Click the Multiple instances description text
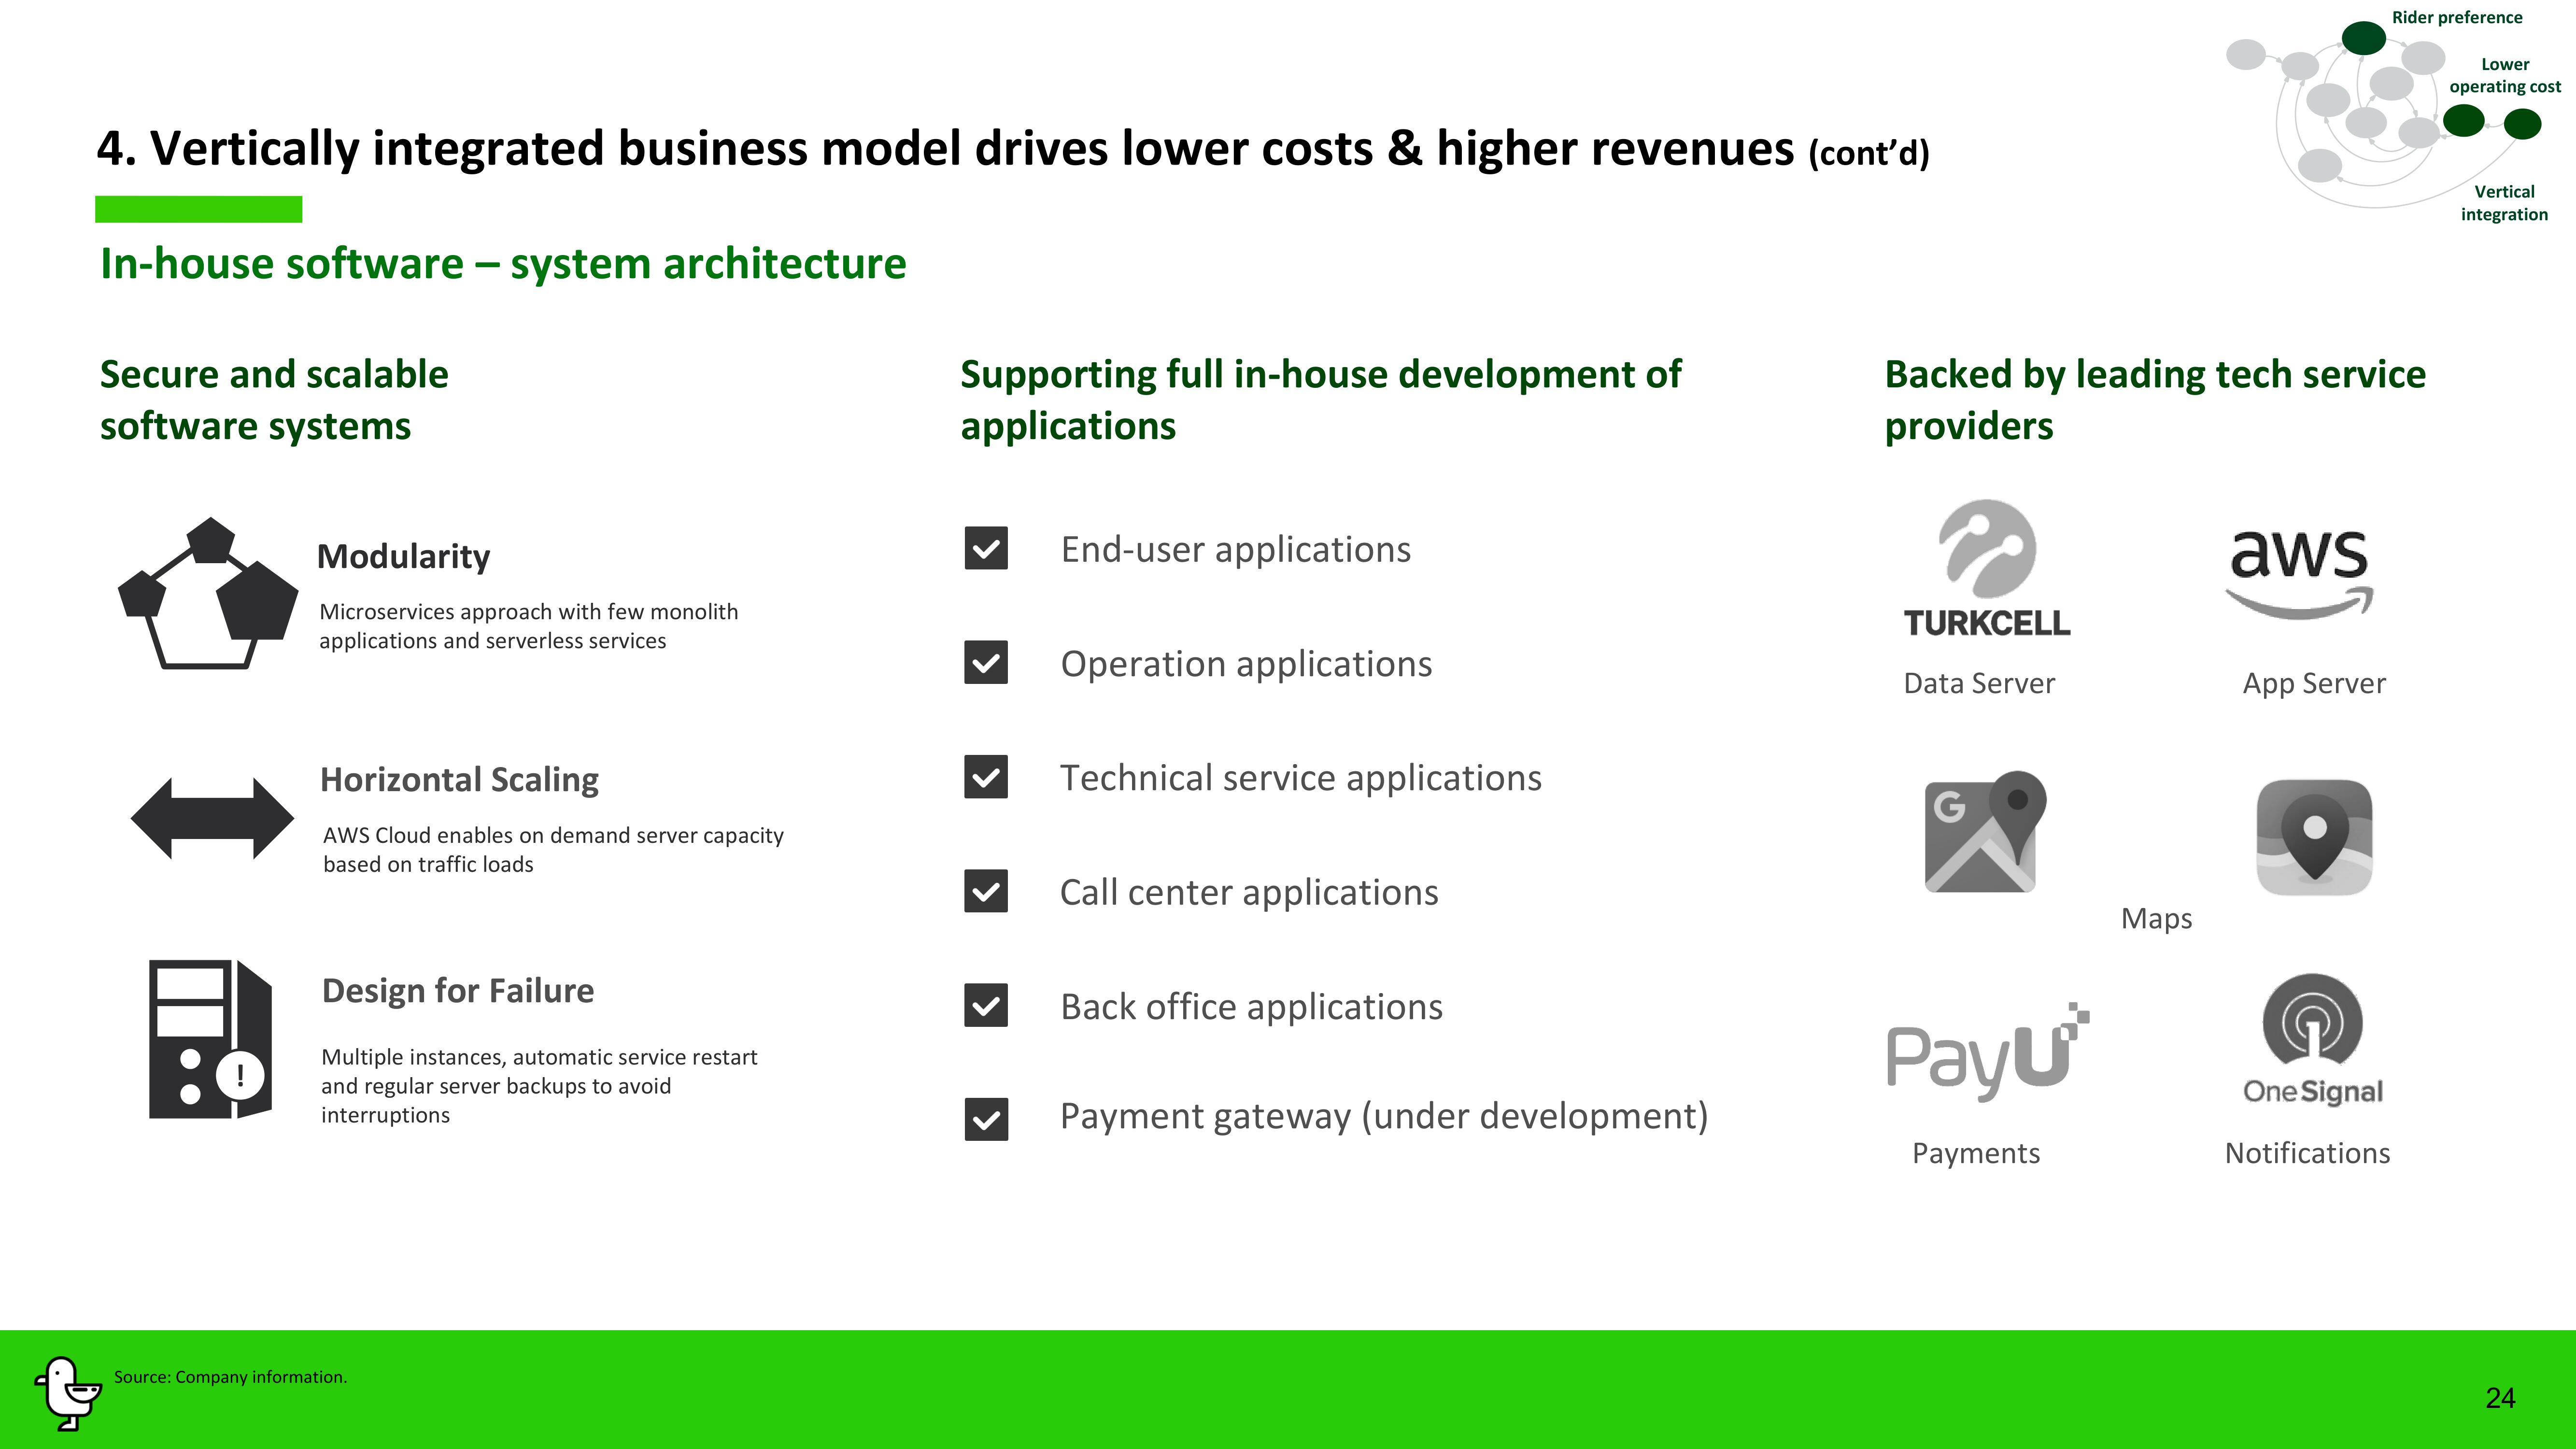This screenshot has width=2576, height=1449. point(539,1086)
